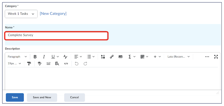This screenshot has width=224, height=106.
Task: Select the format painter tool
Action: tap(29, 64)
